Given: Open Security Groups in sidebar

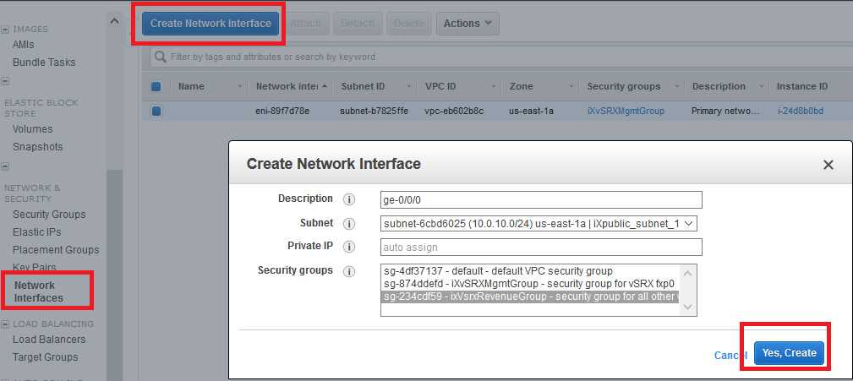Looking at the screenshot, I should click(x=49, y=215).
